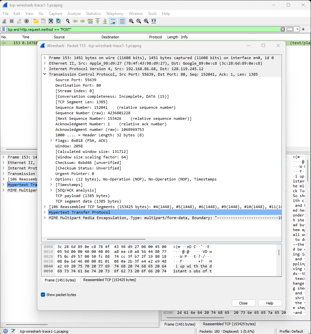This screenshot has width=311, height=334.
Task: Toggle packet colorization rules
Action: click(122, 21)
